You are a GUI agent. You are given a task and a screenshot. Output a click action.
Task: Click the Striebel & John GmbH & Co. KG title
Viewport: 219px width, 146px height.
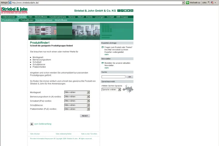tap(95, 11)
